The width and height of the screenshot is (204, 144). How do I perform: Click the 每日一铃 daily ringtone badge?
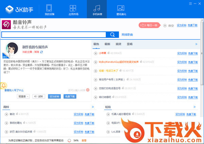150,25
